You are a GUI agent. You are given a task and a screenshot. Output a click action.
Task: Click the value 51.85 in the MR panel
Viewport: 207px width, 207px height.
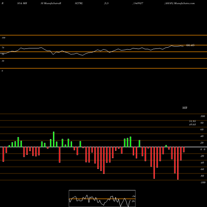(x=193, y=121)
